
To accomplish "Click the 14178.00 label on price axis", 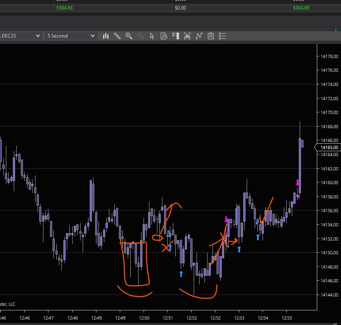I will (x=329, y=56).
